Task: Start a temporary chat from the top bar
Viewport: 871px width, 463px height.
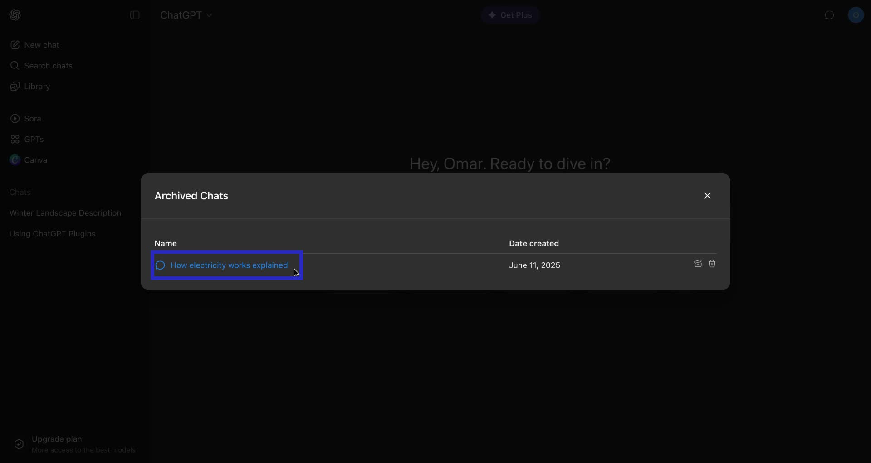Action: click(830, 15)
